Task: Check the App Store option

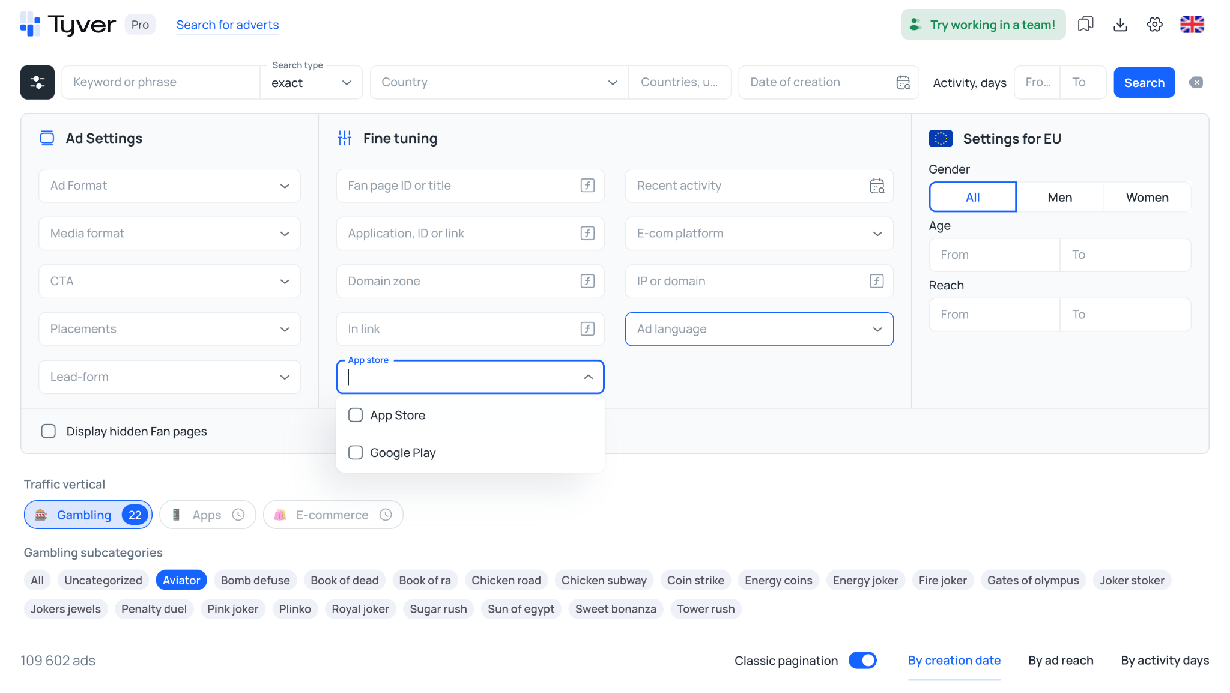Action: 356,415
